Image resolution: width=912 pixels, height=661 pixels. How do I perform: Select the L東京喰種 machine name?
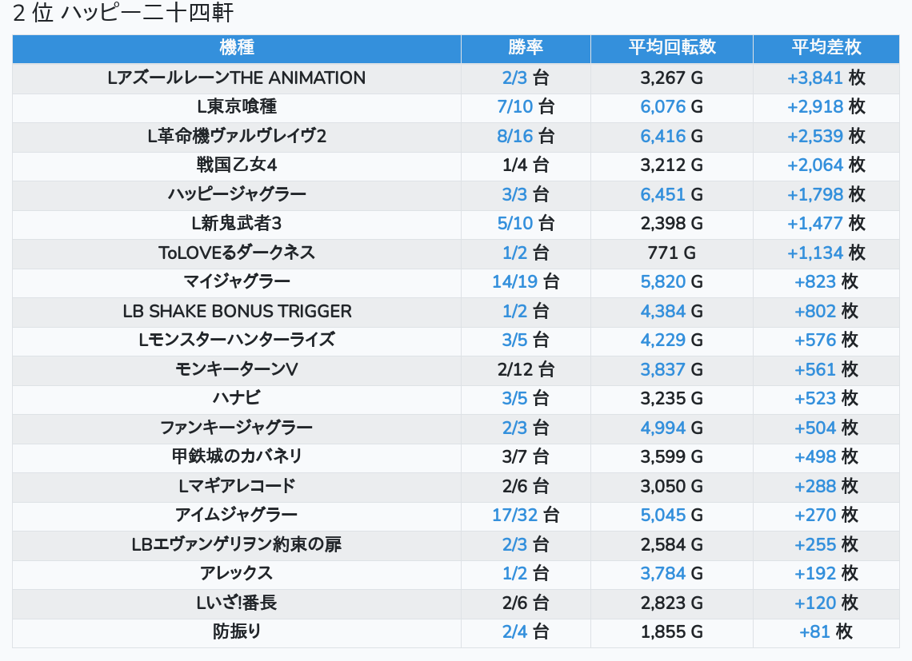pyautogui.click(x=237, y=107)
